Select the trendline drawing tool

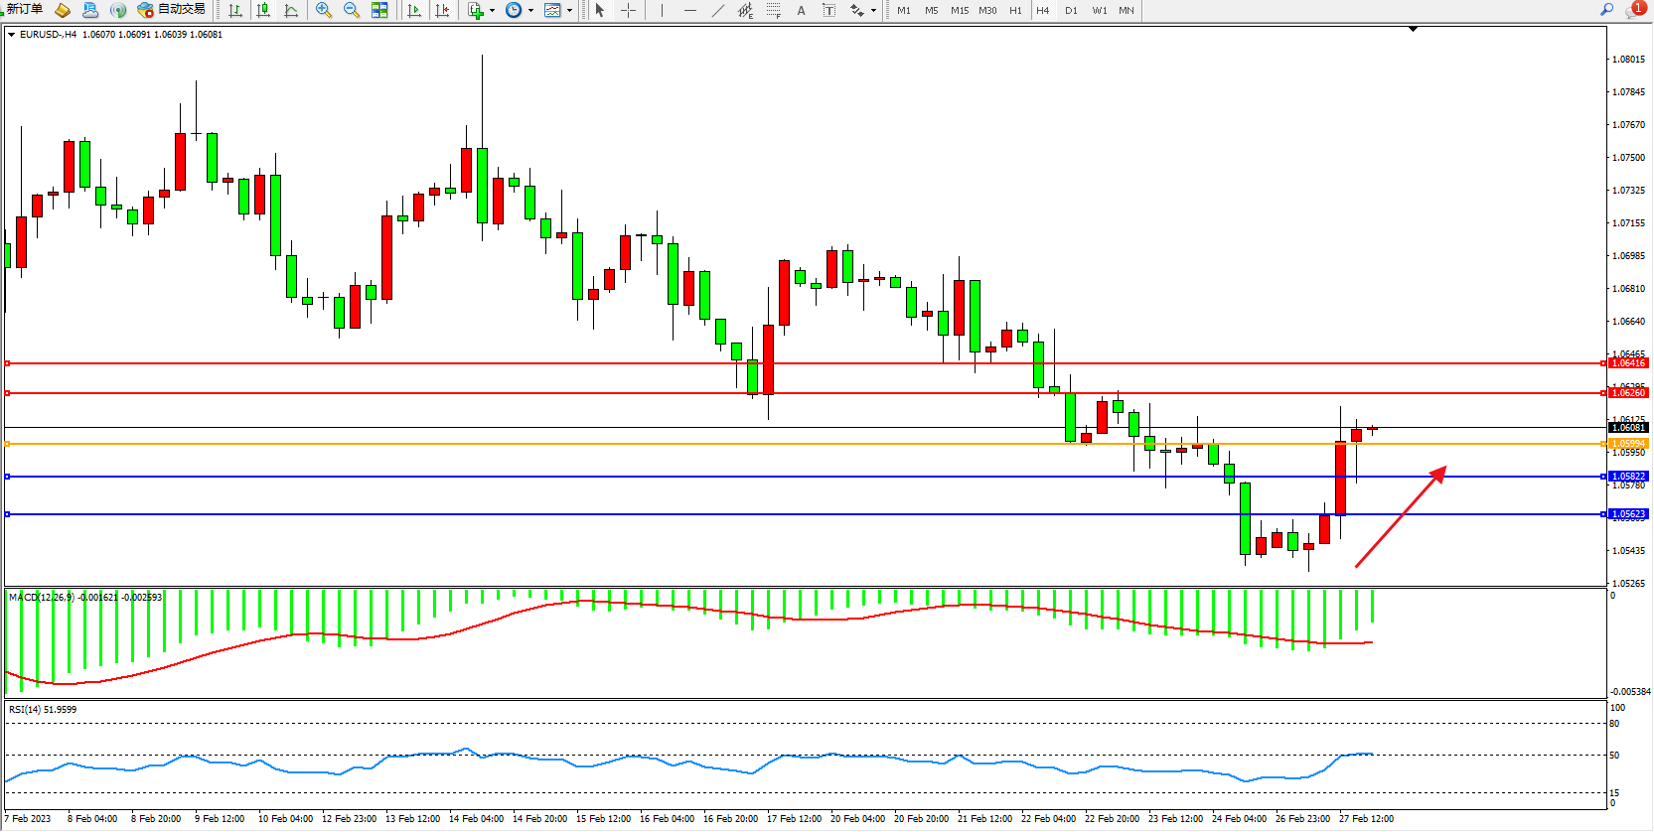717,10
